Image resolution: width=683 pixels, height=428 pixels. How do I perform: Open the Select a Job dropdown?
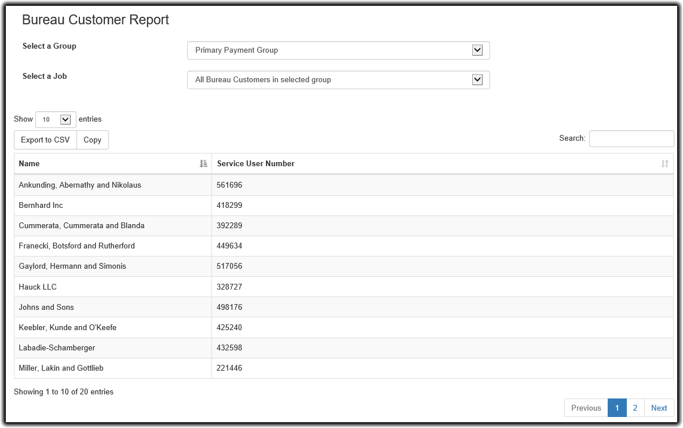[x=338, y=80]
